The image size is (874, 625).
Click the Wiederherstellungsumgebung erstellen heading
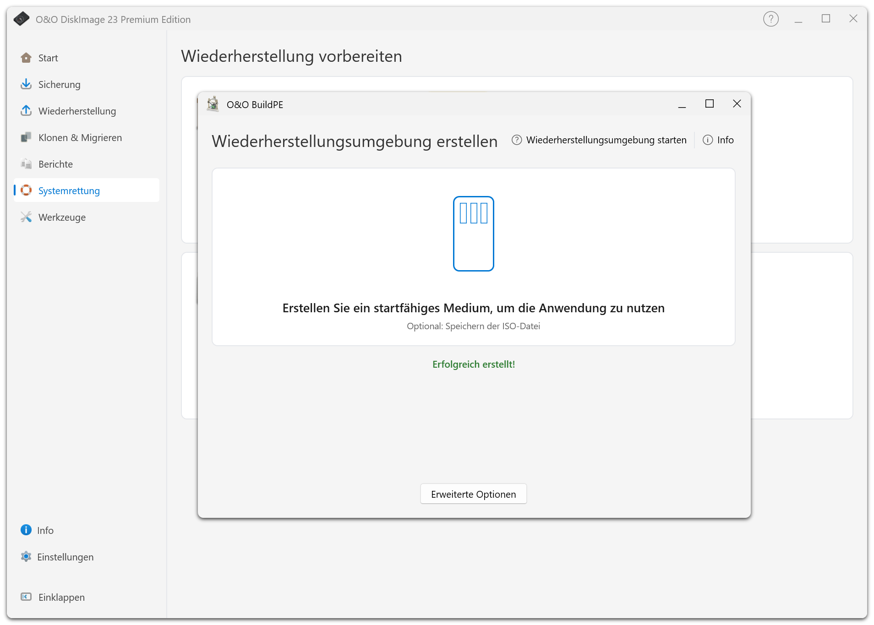[355, 141]
